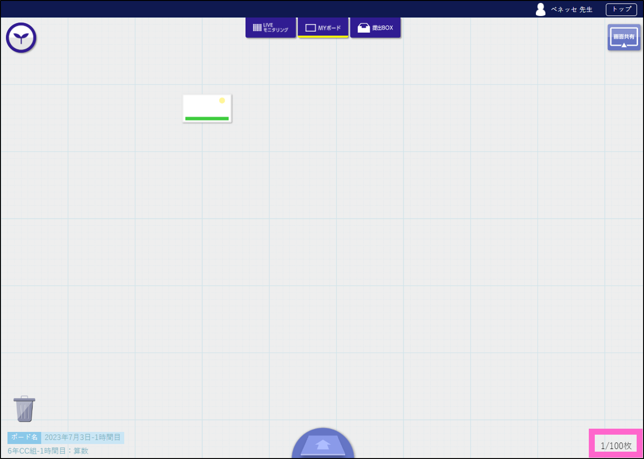Click the 6年CC組-1時間目：算数 class text

click(x=48, y=451)
